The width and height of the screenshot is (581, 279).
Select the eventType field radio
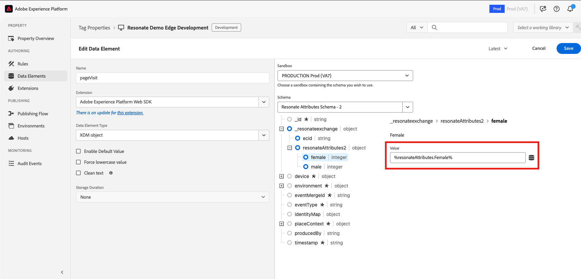(x=289, y=205)
